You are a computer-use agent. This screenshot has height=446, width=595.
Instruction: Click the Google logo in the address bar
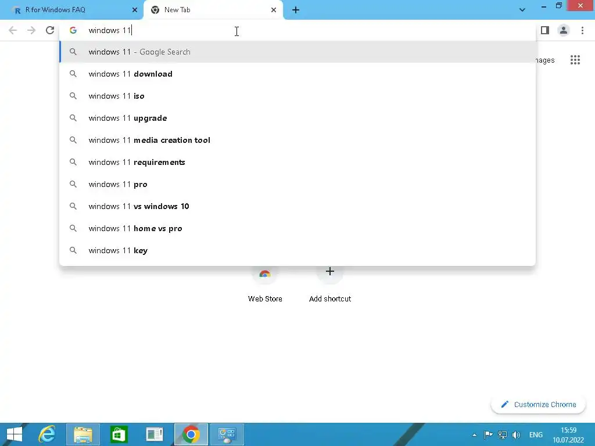73,30
